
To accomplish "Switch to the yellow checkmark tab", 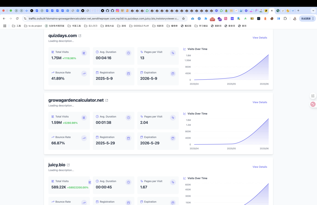I will click(266, 11).
